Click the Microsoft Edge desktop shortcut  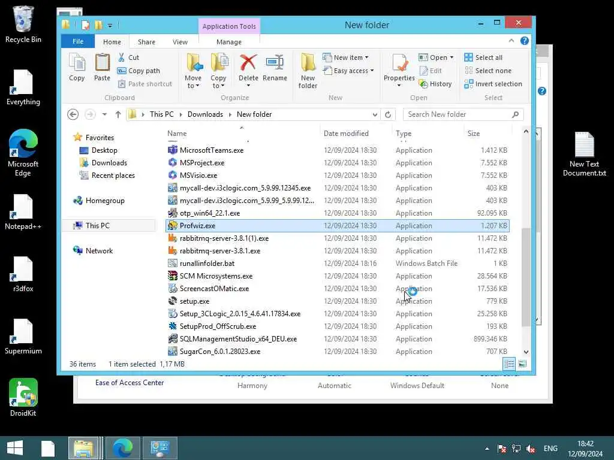tap(23, 153)
